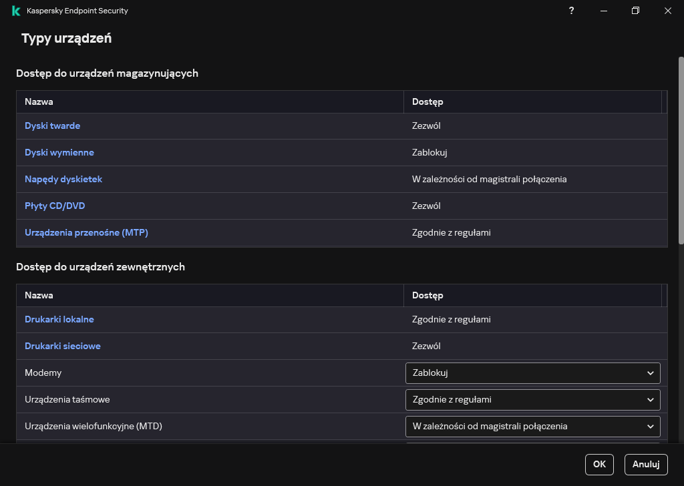Image resolution: width=684 pixels, height=486 pixels.
Task: Open the Dyski twarde link
Action: [x=52, y=126]
